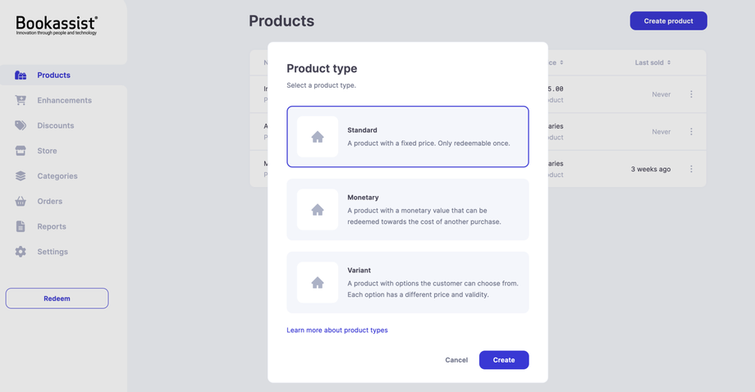755x392 pixels.
Task: Pick the Variant product type
Action: [407, 283]
